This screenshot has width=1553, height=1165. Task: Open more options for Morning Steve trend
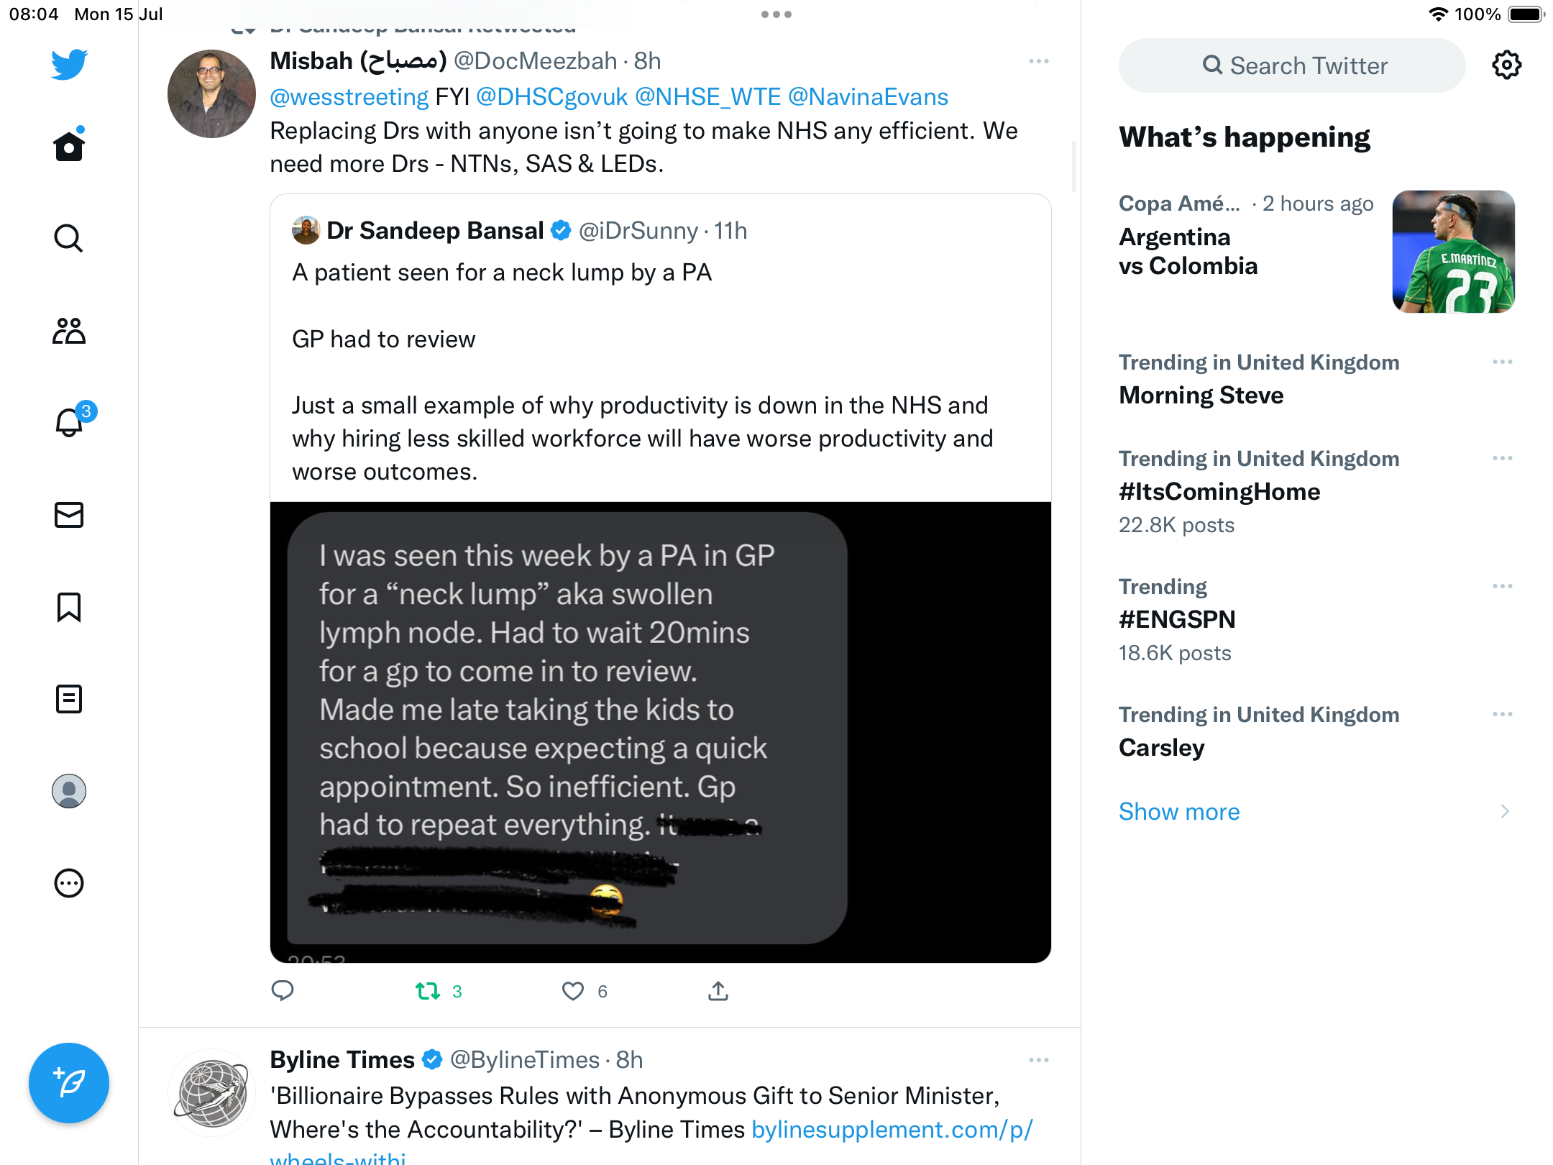[x=1503, y=362]
